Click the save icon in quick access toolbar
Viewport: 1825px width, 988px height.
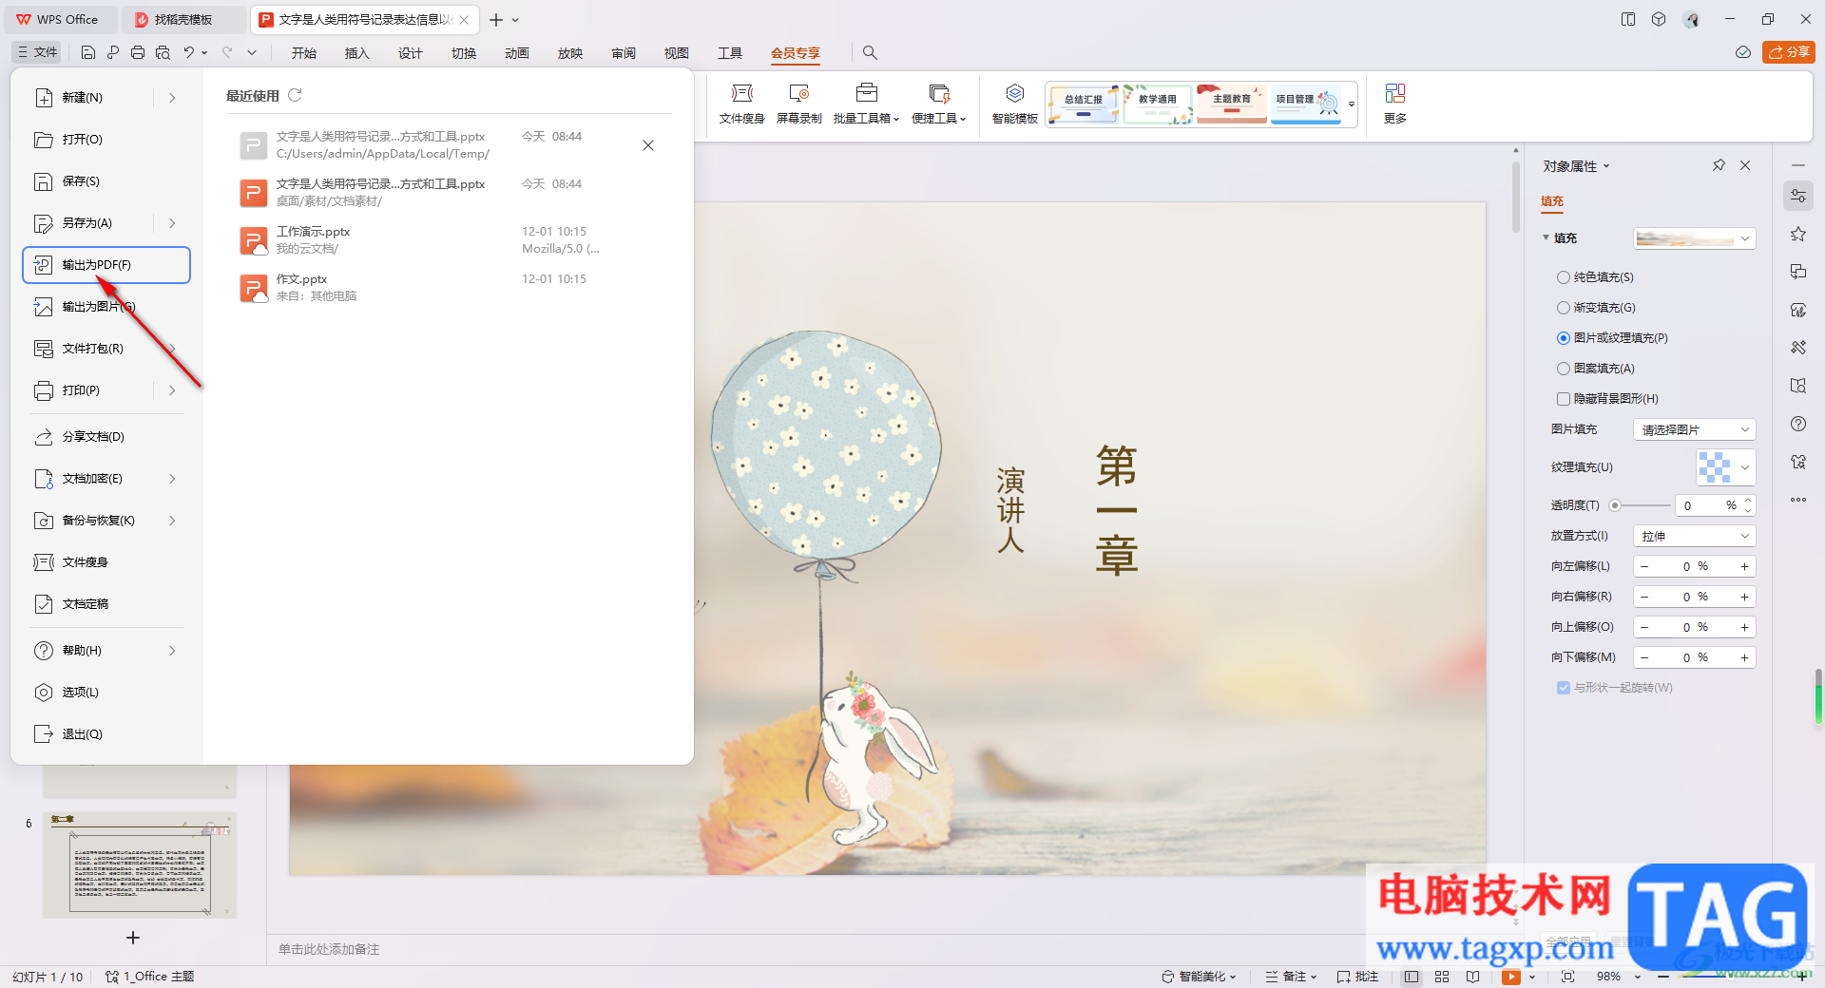coord(88,53)
